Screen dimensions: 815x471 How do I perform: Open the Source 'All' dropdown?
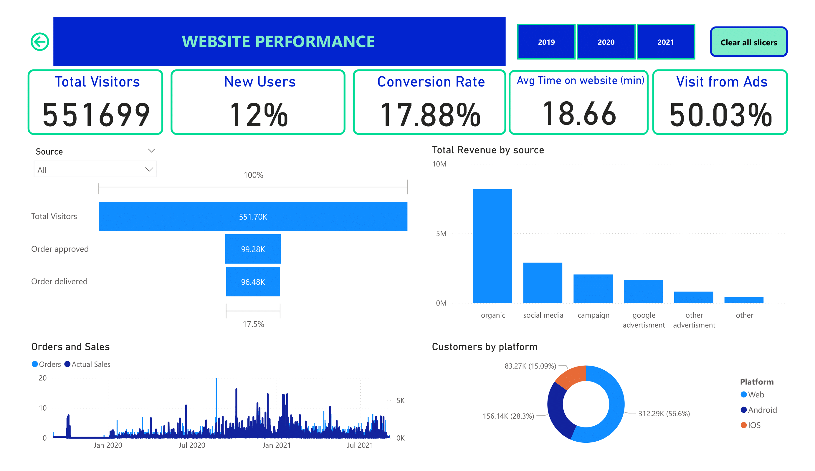pos(95,169)
